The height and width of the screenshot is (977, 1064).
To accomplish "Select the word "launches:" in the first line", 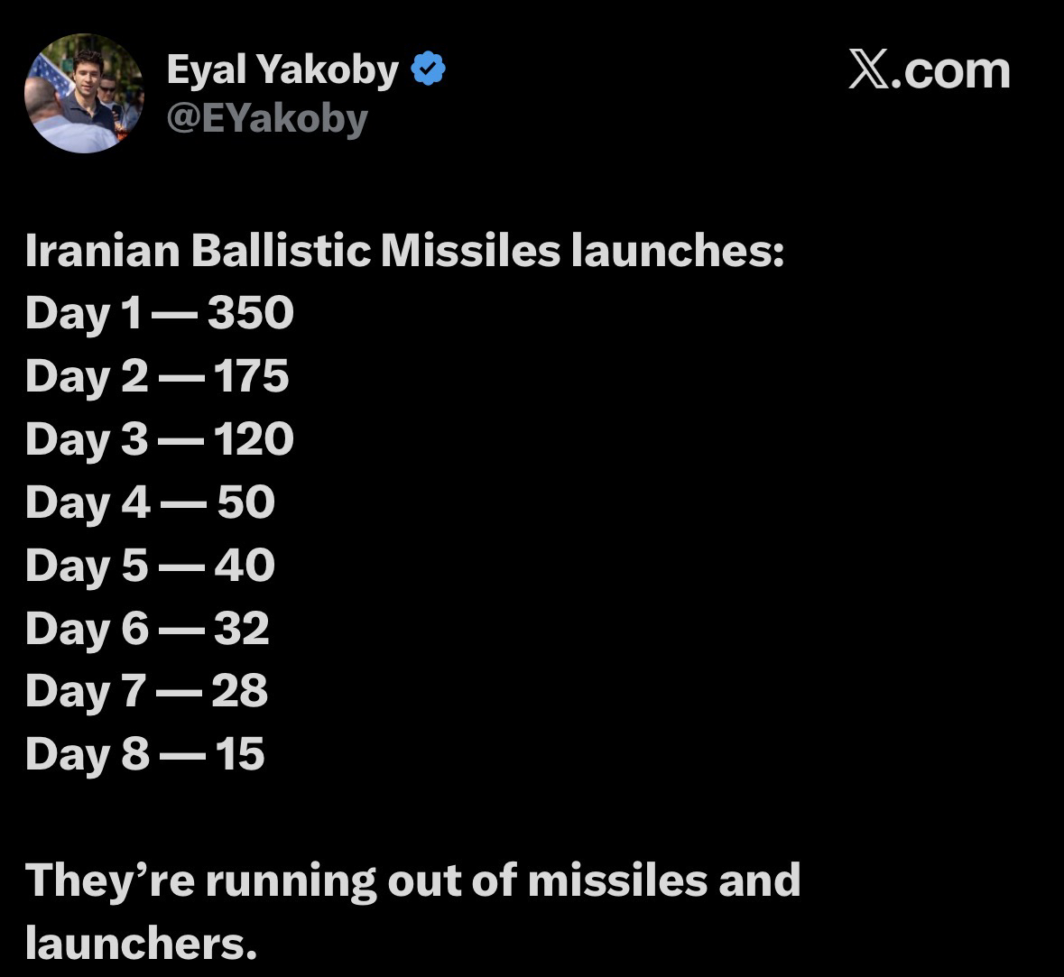I will [x=677, y=251].
